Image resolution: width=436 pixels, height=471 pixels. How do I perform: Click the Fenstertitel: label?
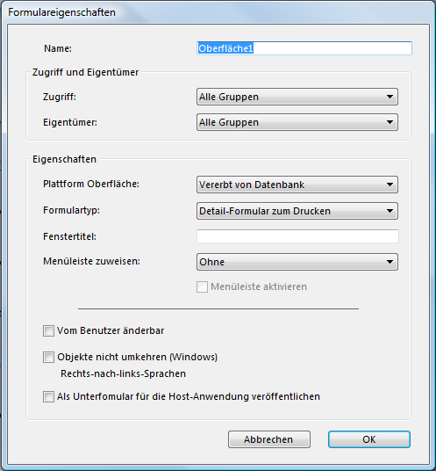[x=70, y=236]
